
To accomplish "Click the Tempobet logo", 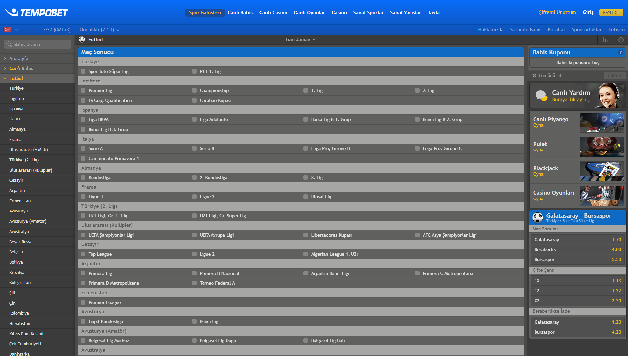I will click(37, 13).
